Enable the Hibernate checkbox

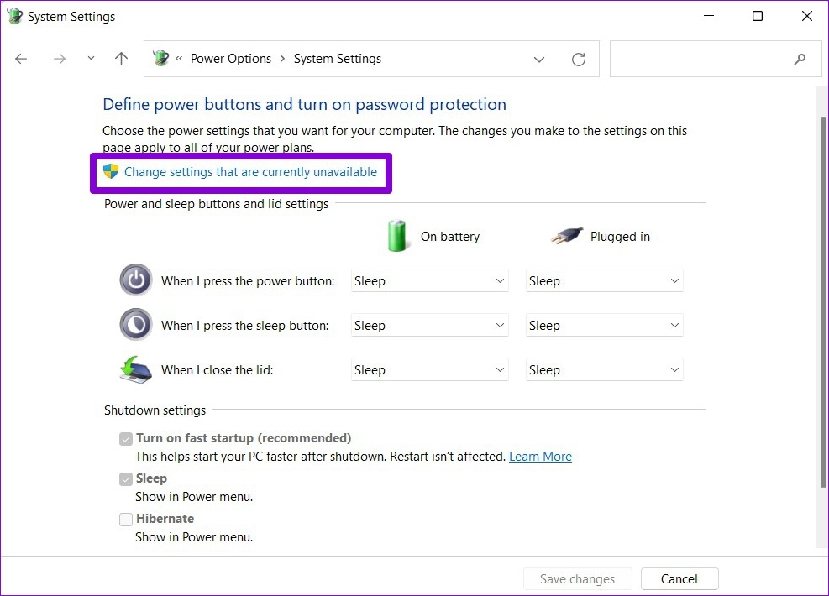(x=126, y=519)
